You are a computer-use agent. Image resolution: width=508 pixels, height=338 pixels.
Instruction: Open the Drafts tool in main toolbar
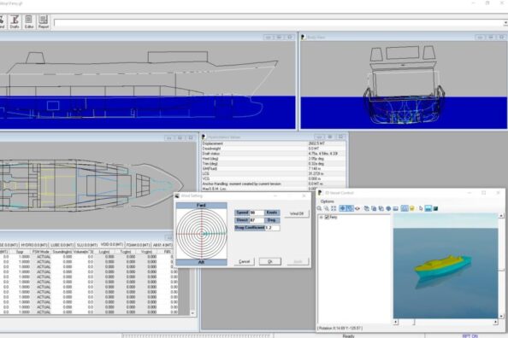(x=15, y=22)
